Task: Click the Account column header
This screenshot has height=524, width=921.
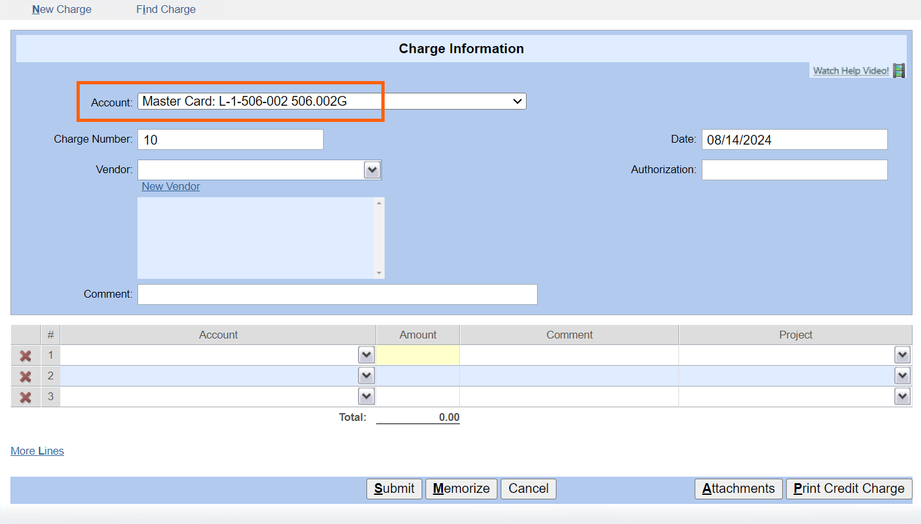Action: click(x=218, y=335)
